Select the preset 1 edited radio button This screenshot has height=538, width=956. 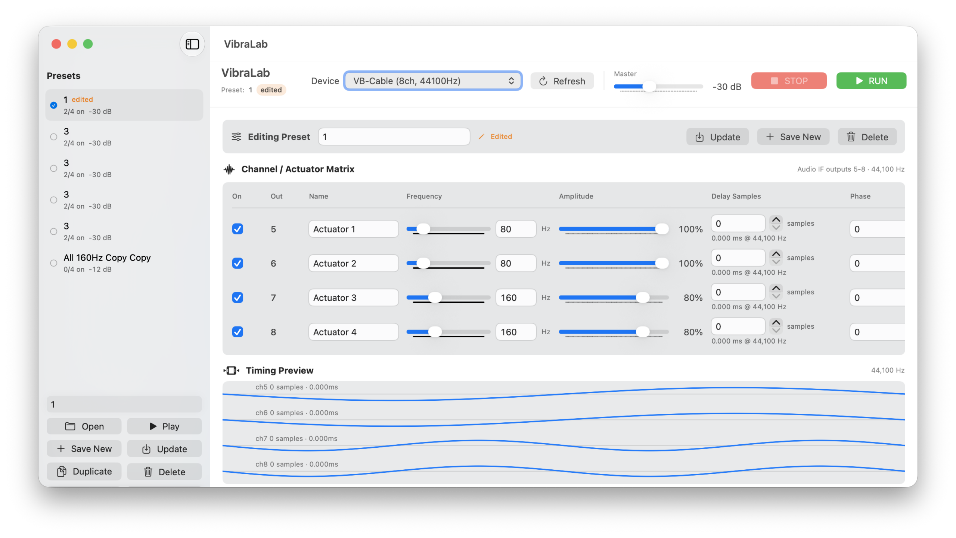tap(54, 105)
